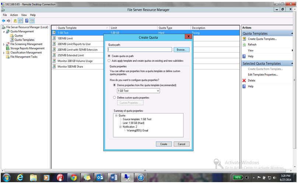Collapse Selected Quota Templates actions section
The width and height of the screenshot is (298, 184).
(x=292, y=63)
